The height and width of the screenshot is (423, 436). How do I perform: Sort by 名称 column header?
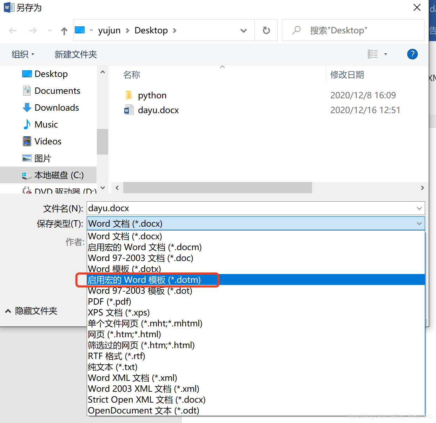[x=131, y=75]
